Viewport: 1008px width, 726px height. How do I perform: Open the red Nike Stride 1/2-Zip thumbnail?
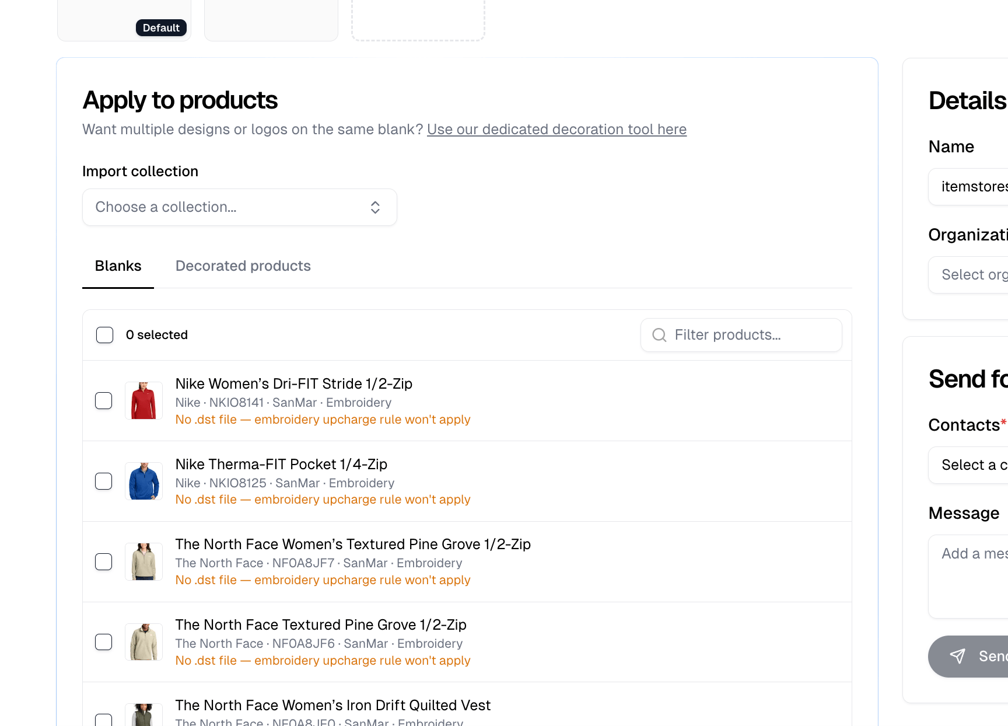point(143,400)
